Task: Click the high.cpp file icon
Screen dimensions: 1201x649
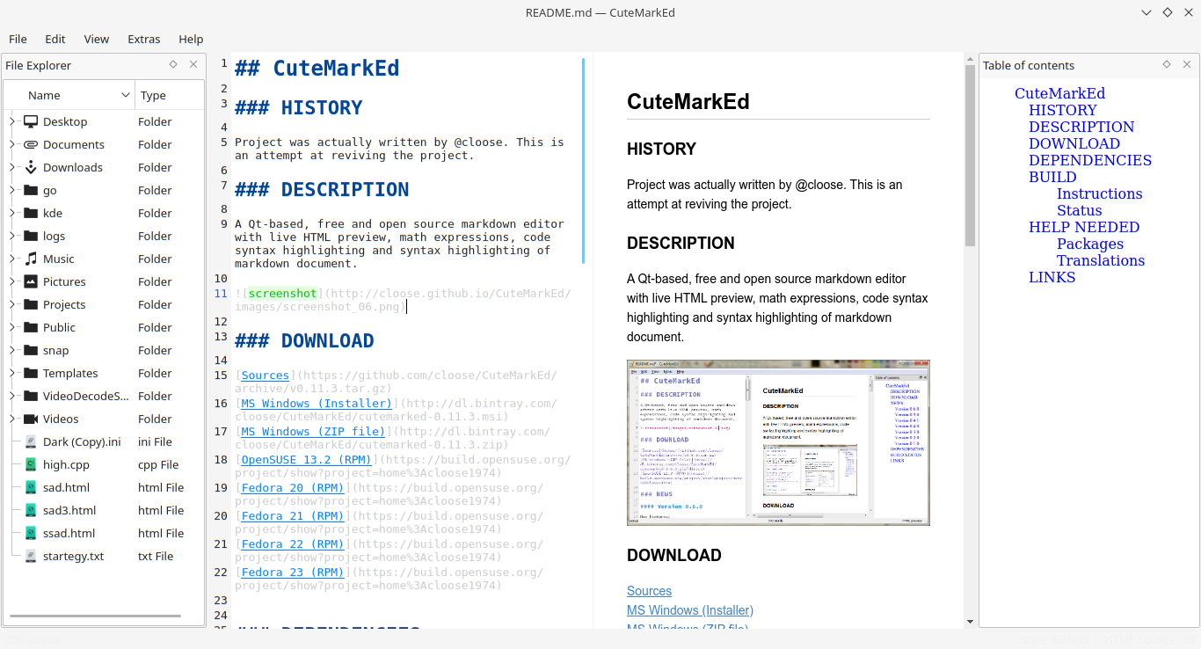Action: (x=31, y=464)
